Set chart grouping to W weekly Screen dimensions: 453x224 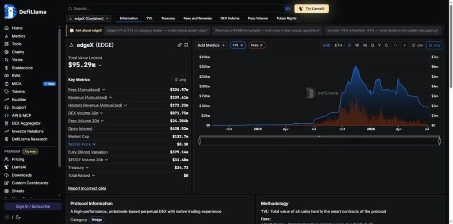point(357,46)
